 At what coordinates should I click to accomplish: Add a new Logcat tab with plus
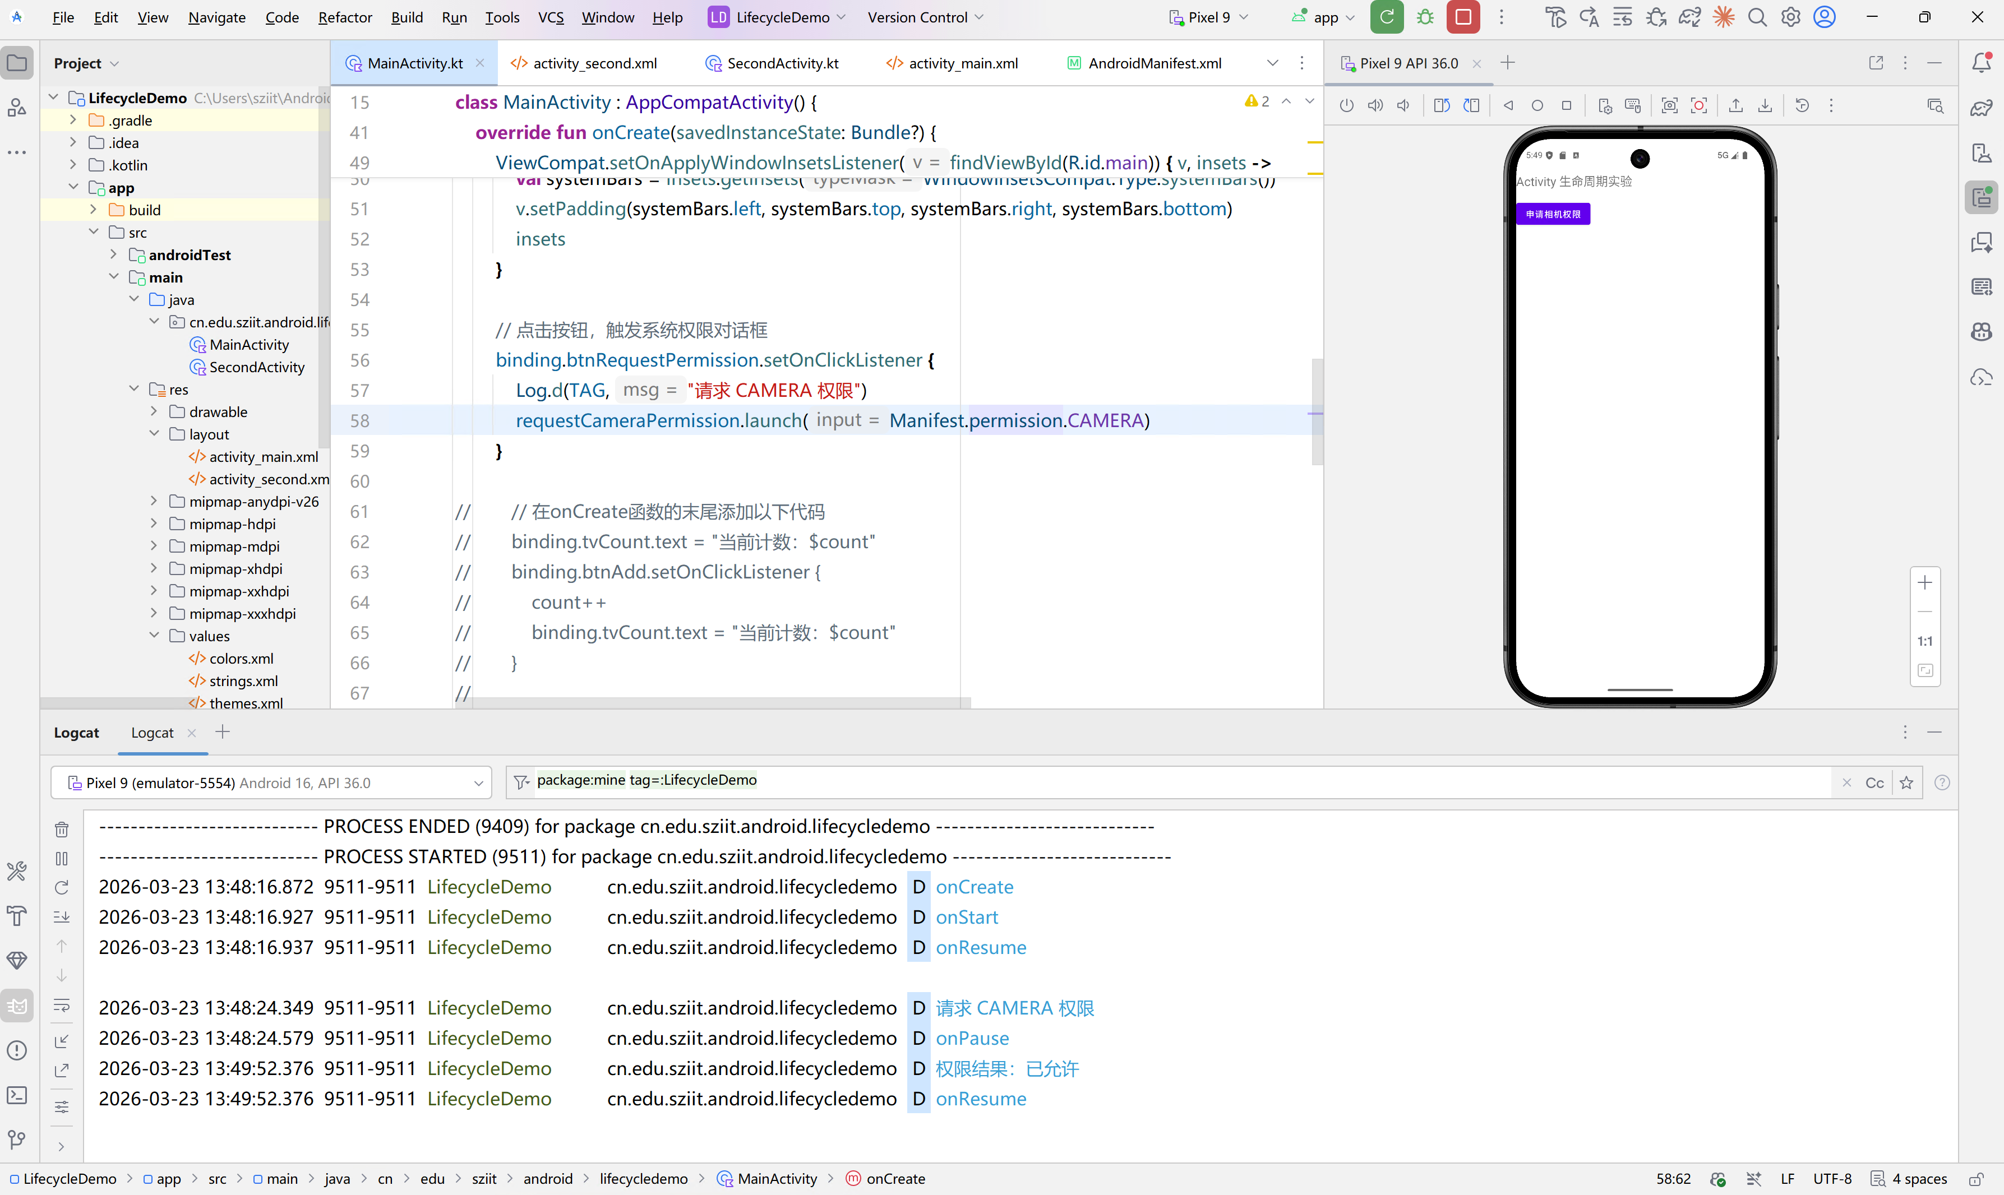(222, 732)
